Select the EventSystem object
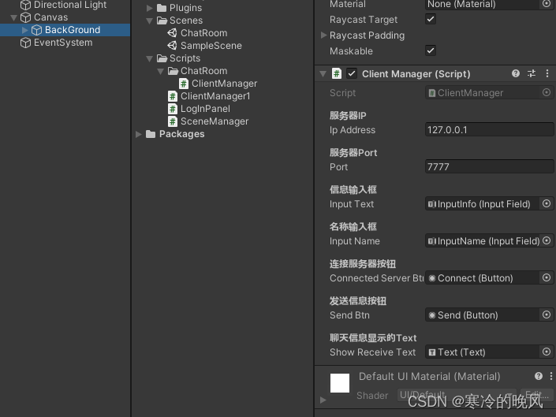Image resolution: width=556 pixels, height=417 pixels. point(63,43)
